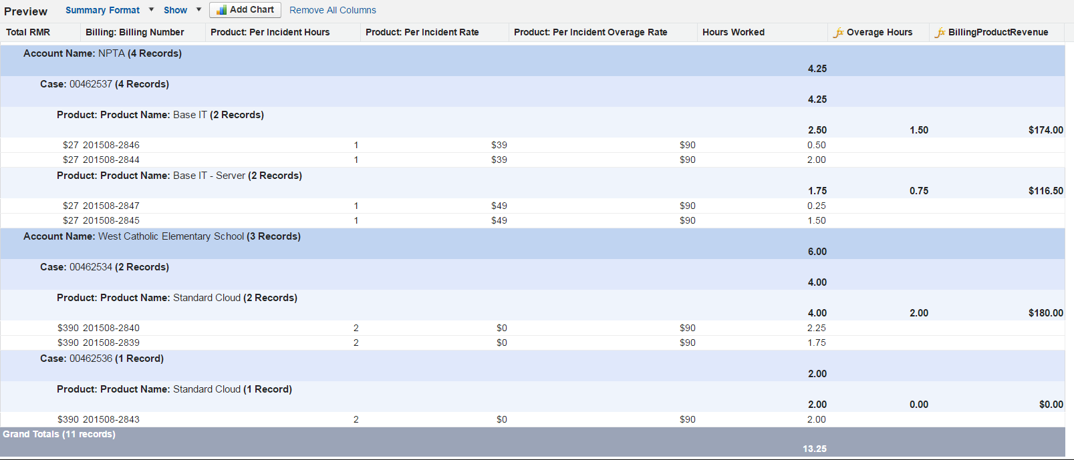1074x460 pixels.
Task: Click the fx icon beside BillingProductRevenue
Action: click(940, 33)
